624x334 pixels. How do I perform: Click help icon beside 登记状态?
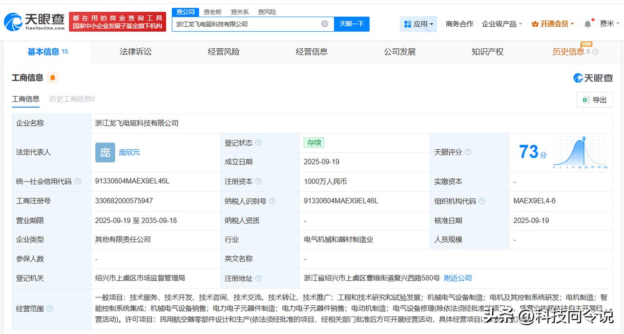(x=258, y=143)
